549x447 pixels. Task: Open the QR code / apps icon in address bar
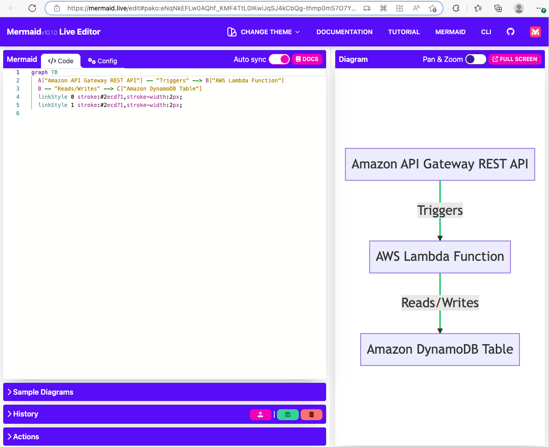click(383, 8)
